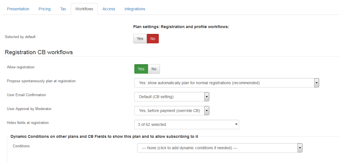Open the Integrations tab
The image size is (339, 162).
point(135,9)
